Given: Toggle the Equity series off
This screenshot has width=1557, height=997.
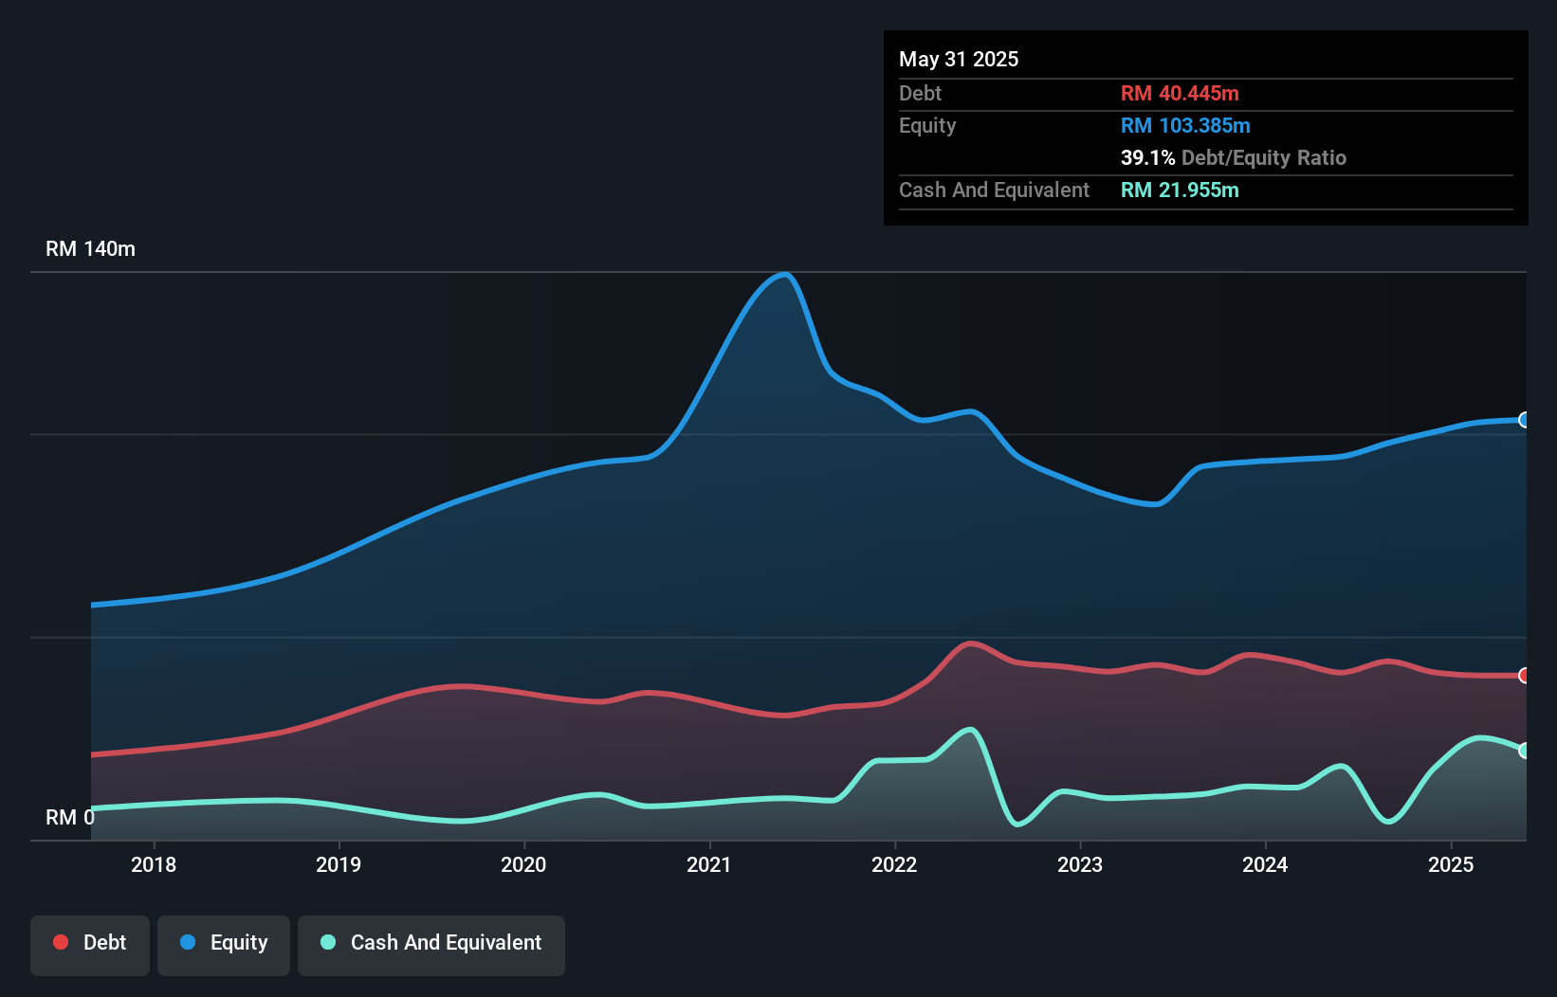Looking at the screenshot, I should (223, 944).
